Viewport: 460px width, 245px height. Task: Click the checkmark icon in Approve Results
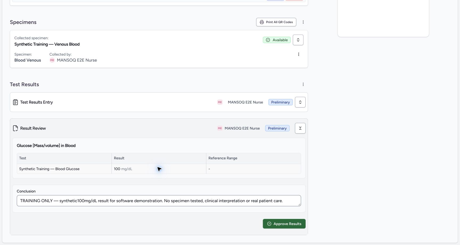[x=269, y=224]
